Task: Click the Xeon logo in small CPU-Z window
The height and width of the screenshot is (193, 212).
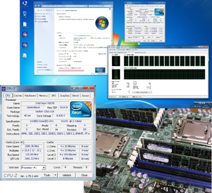Action: [159, 12]
